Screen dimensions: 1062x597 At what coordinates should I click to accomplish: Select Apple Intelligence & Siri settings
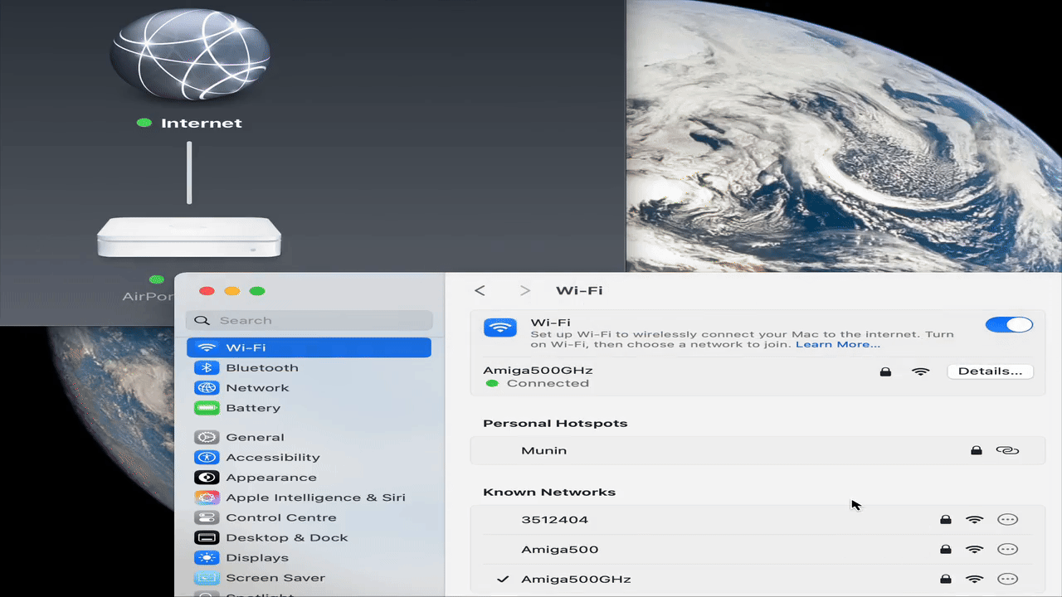click(x=315, y=497)
